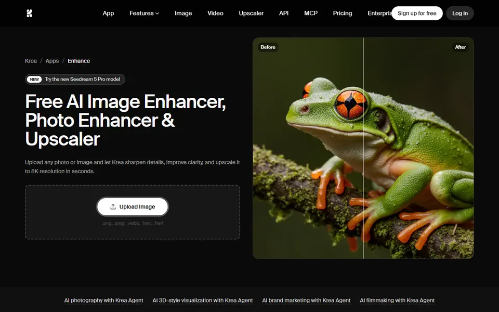Go to the Video nav item

click(x=215, y=14)
